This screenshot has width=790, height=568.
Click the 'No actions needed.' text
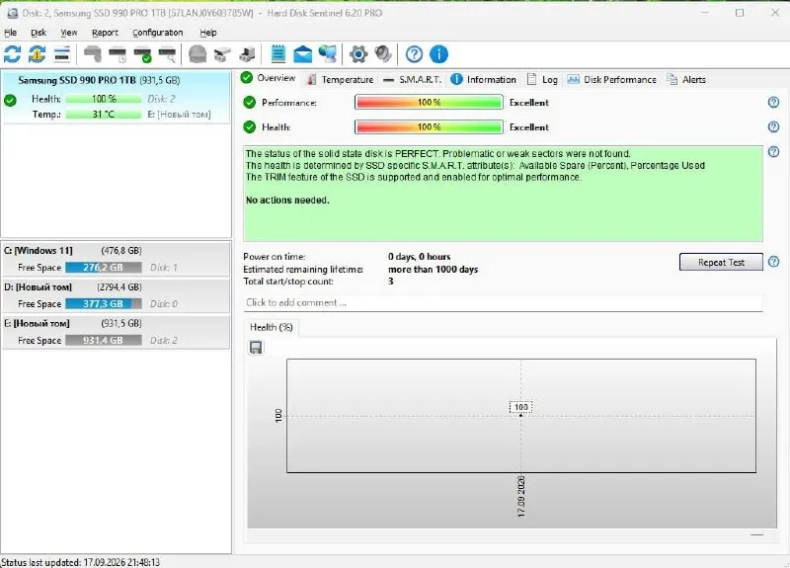click(287, 201)
